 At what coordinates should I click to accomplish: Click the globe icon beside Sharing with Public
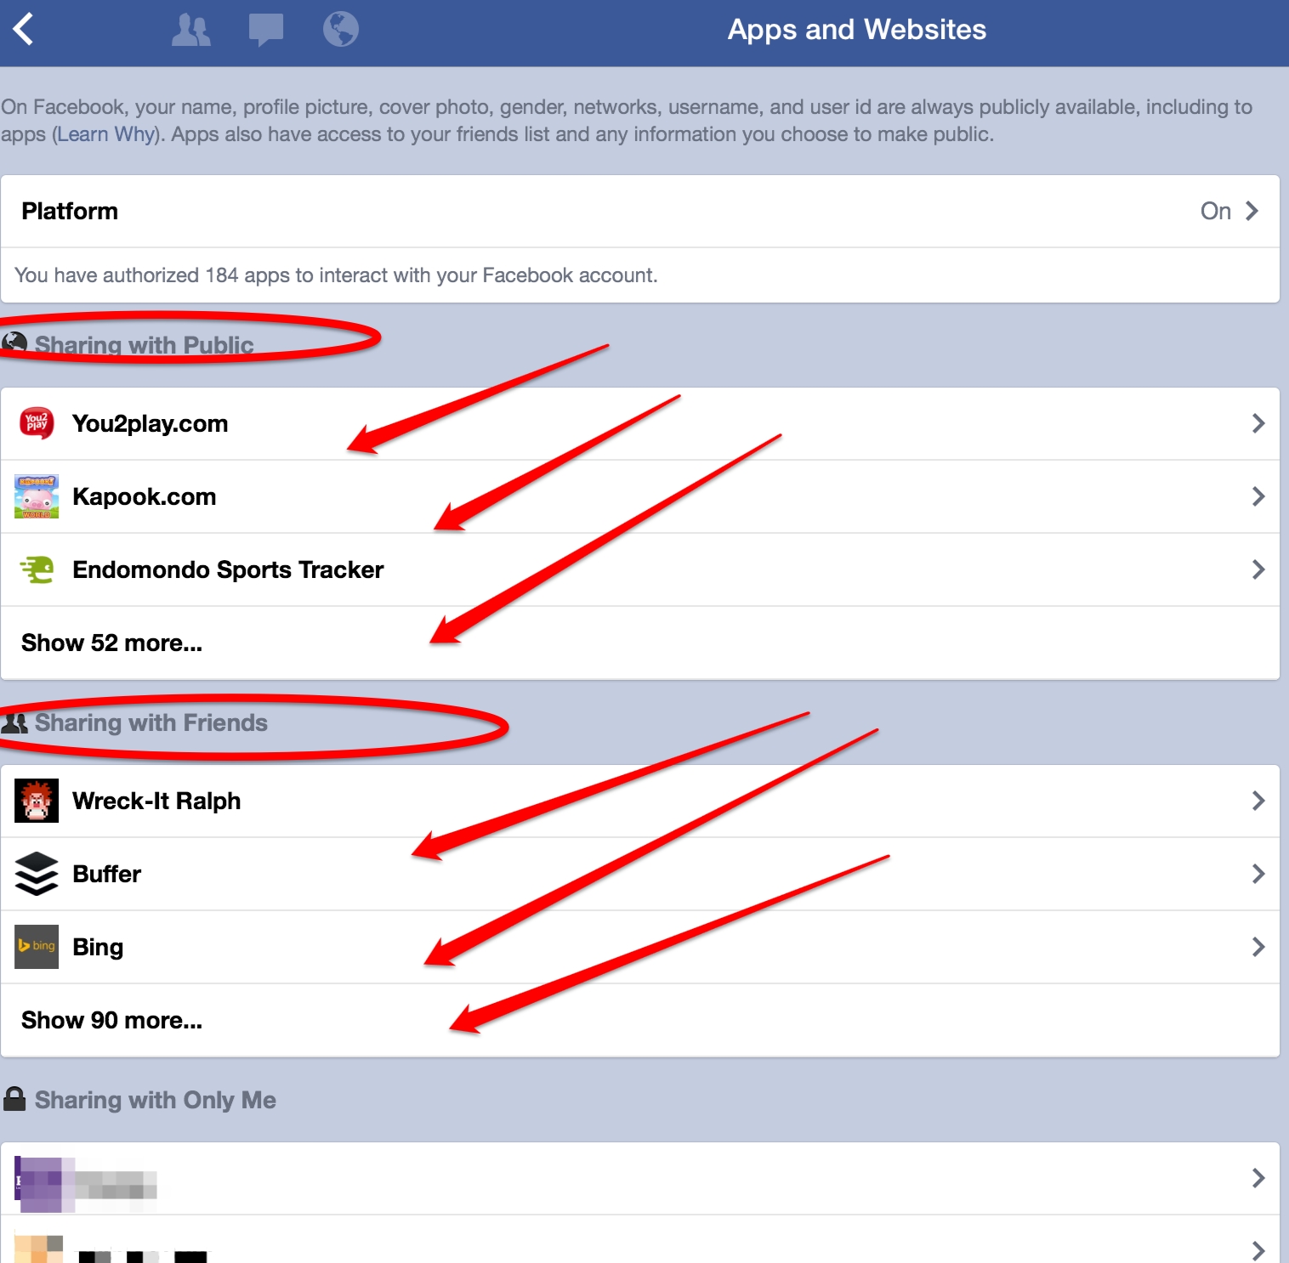pos(14,343)
